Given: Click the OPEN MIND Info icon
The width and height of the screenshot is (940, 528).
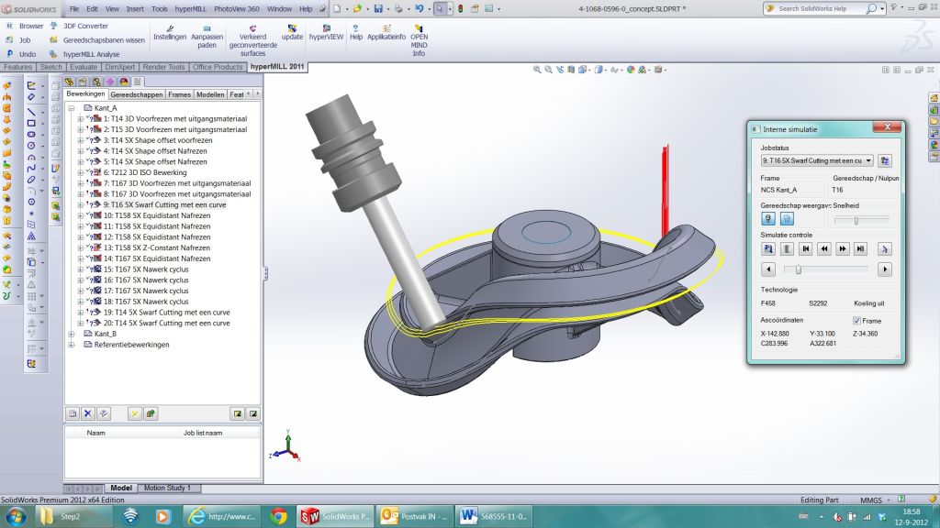Looking at the screenshot, I should [x=419, y=29].
